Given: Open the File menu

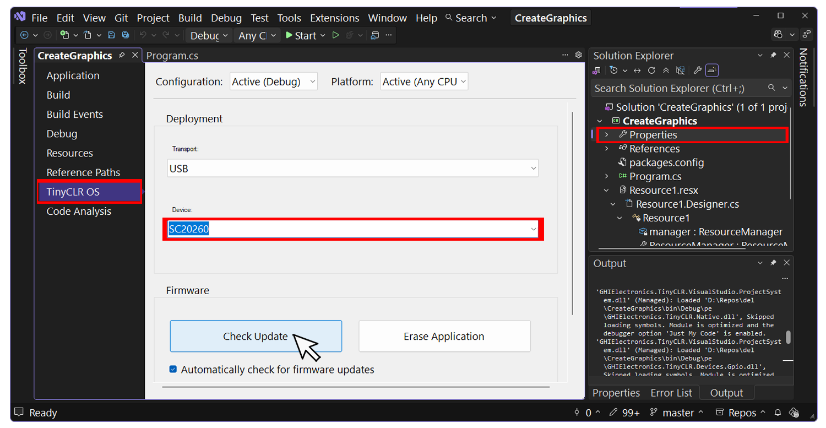Looking at the screenshot, I should (x=40, y=18).
